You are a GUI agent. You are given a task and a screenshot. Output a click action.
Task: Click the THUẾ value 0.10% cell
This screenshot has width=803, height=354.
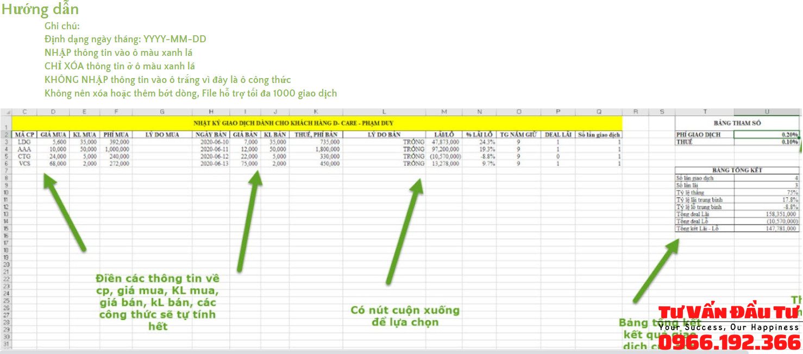(766, 142)
